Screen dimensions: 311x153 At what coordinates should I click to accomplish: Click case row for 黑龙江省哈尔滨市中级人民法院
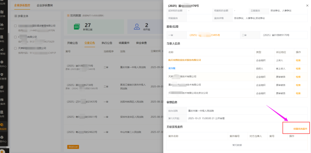(x=113, y=87)
